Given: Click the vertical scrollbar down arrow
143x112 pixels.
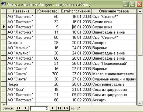Looking at the screenshot, I should click(x=140, y=103).
